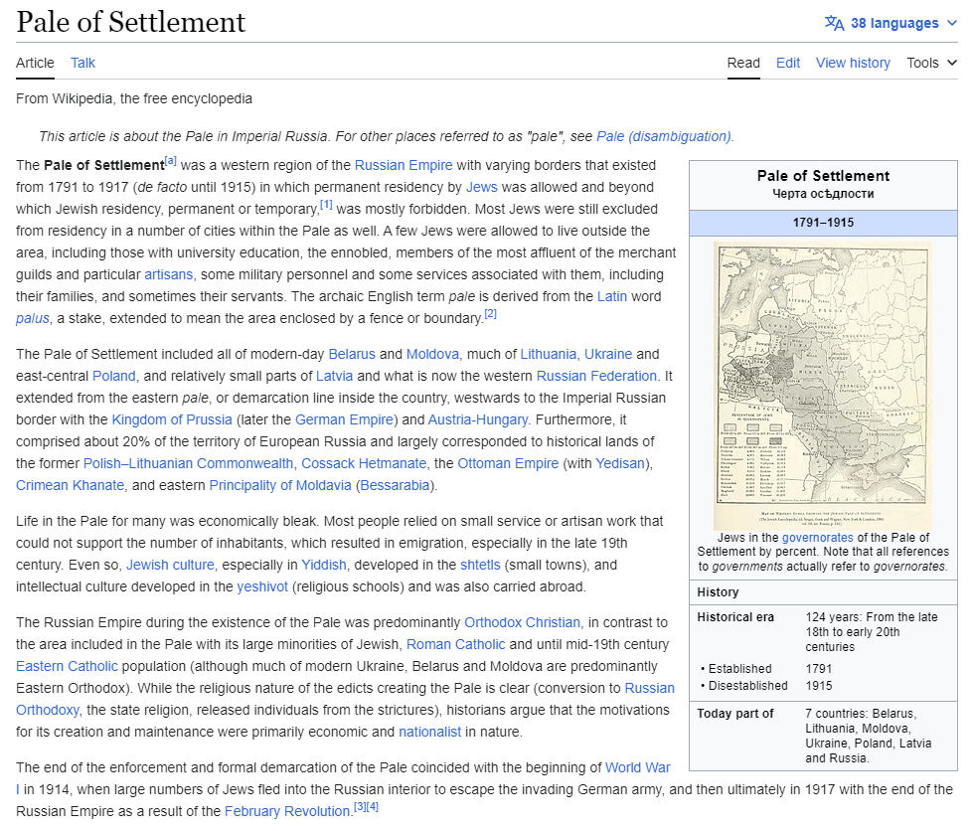
Task: Open the Orthodox Christian link
Action: [522, 622]
